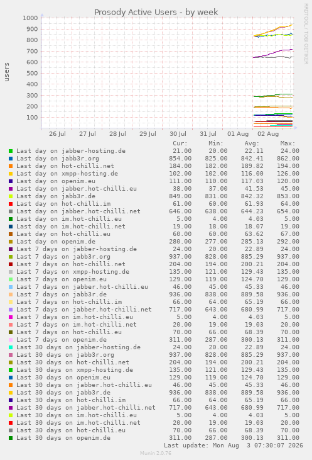The height and width of the screenshot is (460, 312).
Task: Select the label Last 7 days on hot-chilli.net
Action: coord(71,264)
